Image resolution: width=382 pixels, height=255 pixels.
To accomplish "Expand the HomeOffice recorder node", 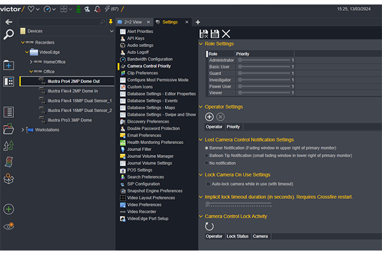I will click(31, 62).
